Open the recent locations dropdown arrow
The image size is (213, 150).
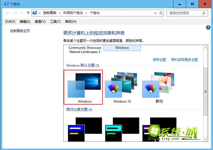click(x=22, y=13)
